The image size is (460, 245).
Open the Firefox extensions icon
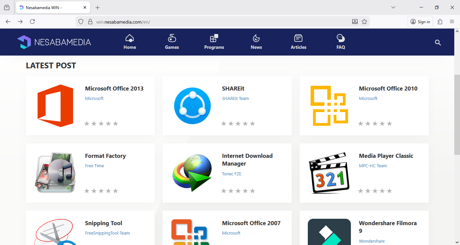coord(440,22)
